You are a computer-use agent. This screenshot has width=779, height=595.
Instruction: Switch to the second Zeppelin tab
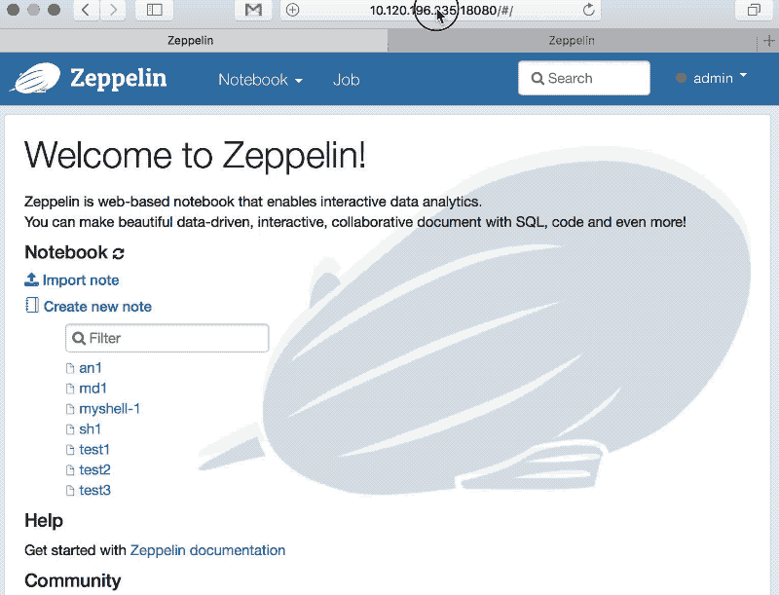pos(572,40)
